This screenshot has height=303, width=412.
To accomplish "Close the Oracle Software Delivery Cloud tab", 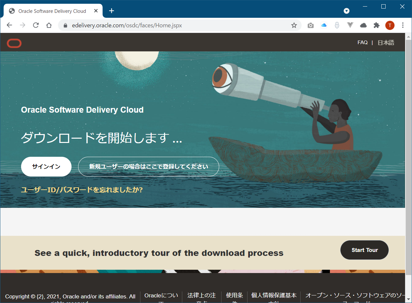I will 96,11.
